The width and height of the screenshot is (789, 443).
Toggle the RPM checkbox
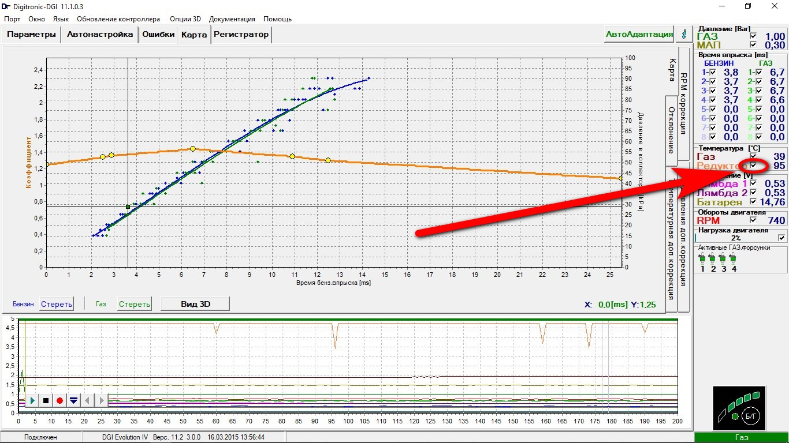click(x=753, y=220)
